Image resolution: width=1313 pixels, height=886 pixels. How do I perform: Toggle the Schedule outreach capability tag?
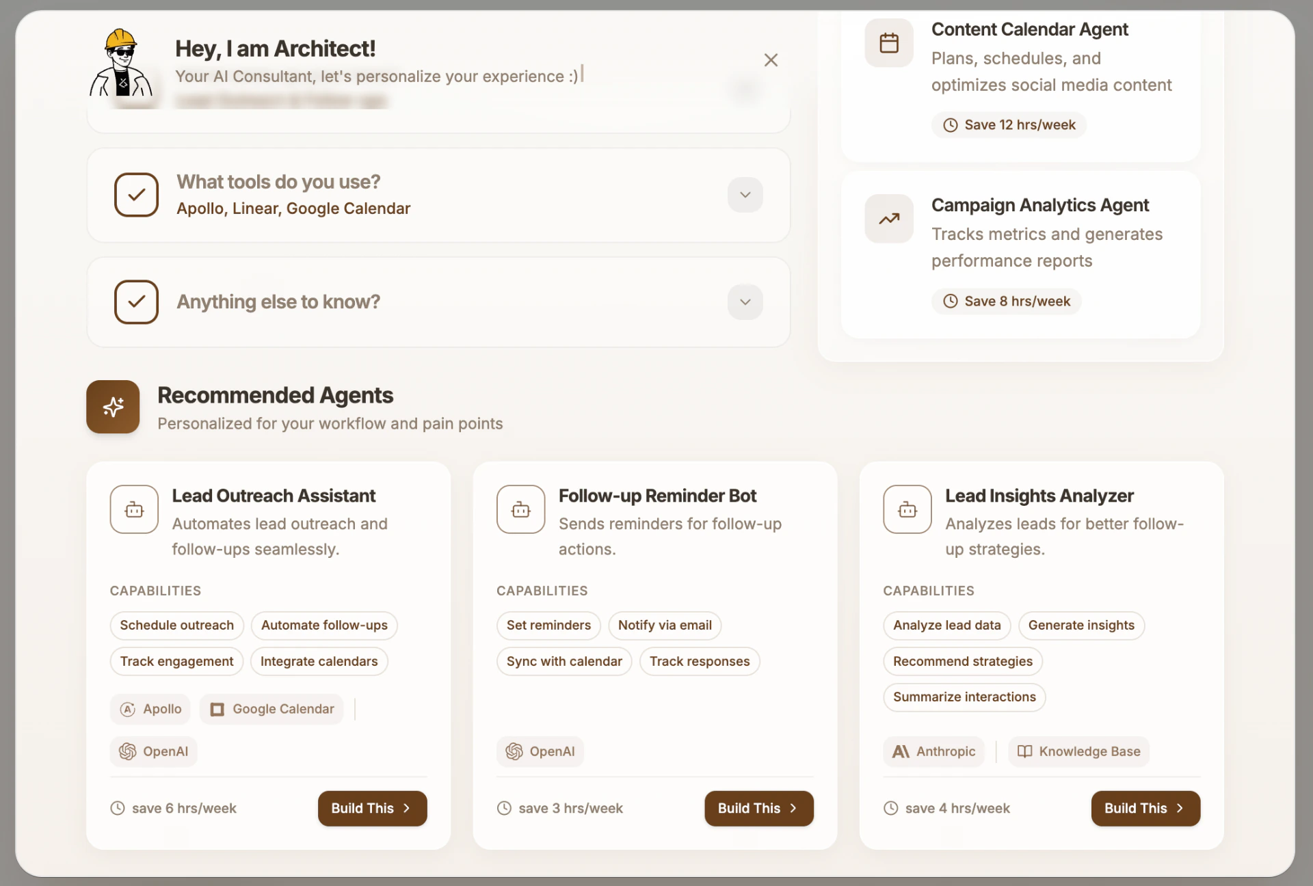coord(176,625)
